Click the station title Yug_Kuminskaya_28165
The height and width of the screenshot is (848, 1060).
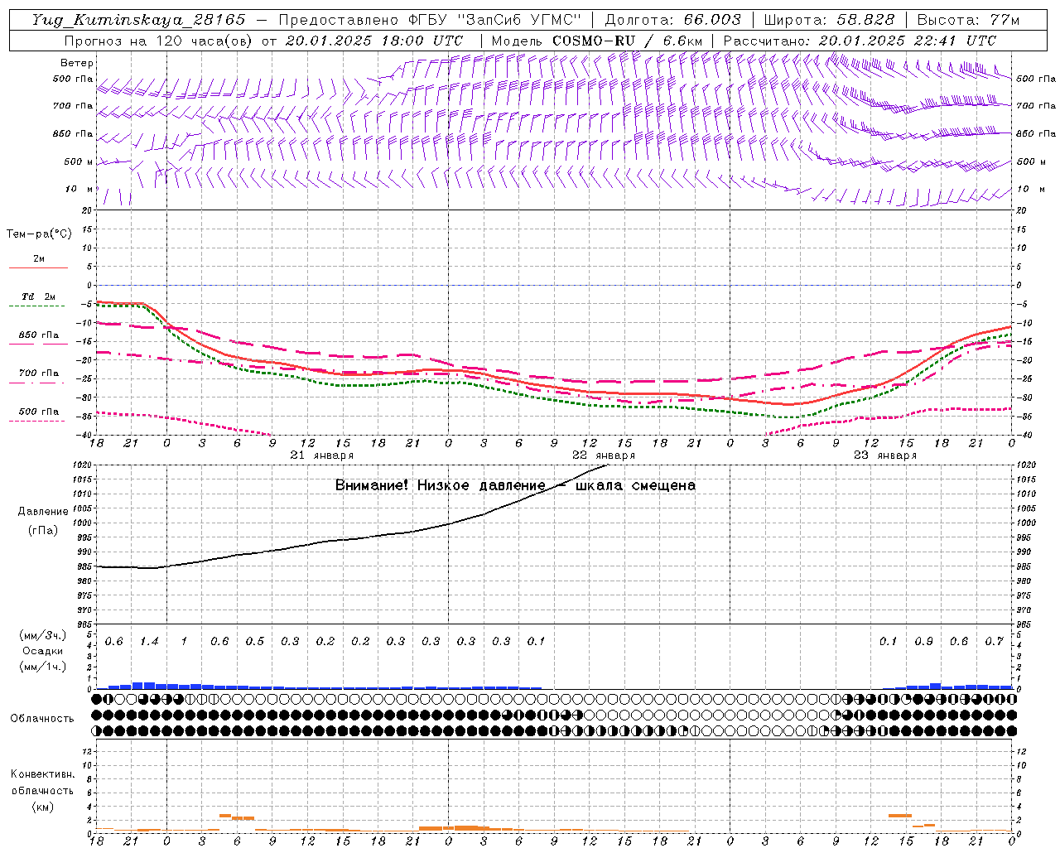coord(139,20)
